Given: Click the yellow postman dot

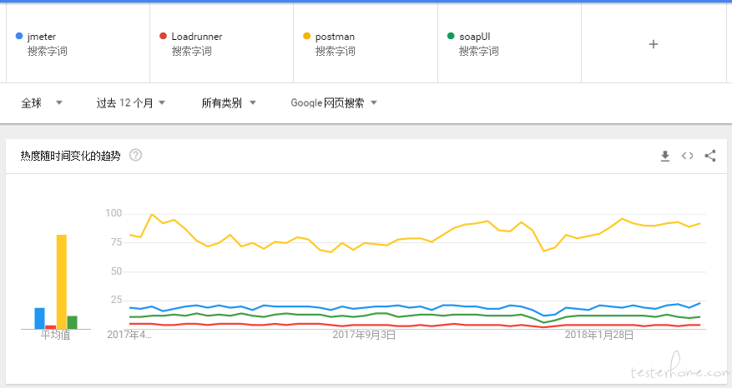Looking at the screenshot, I should (306, 37).
